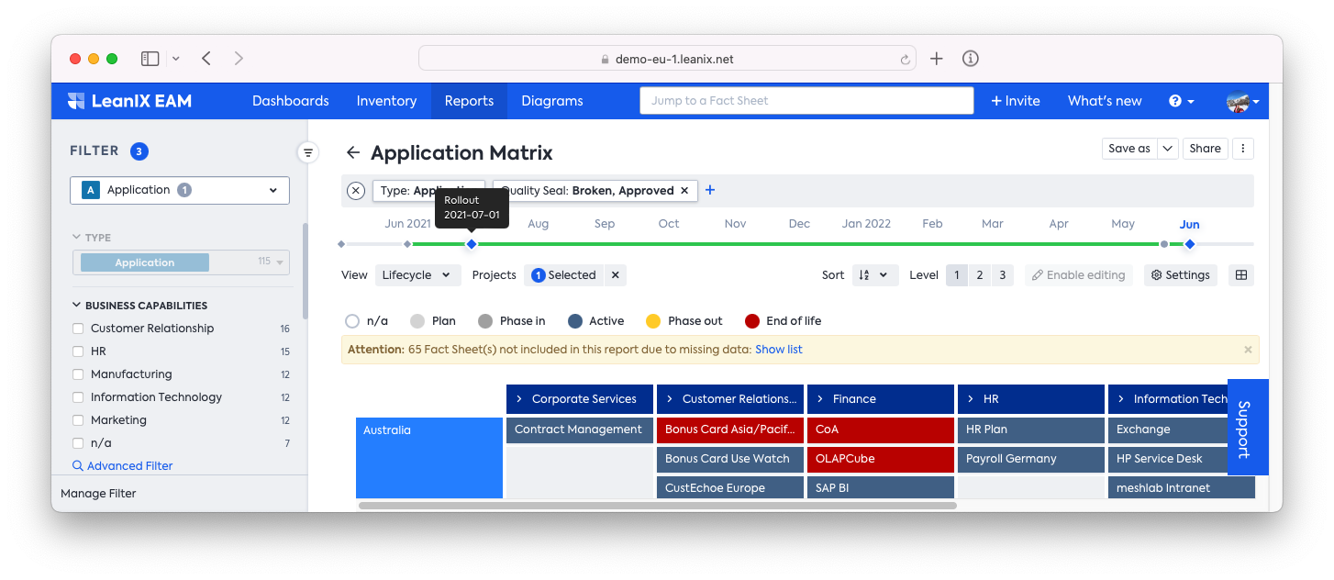Open the Advanced Filter link
This screenshot has width=1334, height=580.
(x=123, y=466)
